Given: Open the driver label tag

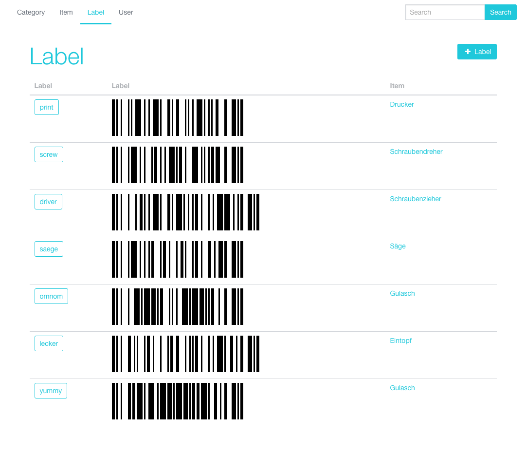Looking at the screenshot, I should pos(48,202).
